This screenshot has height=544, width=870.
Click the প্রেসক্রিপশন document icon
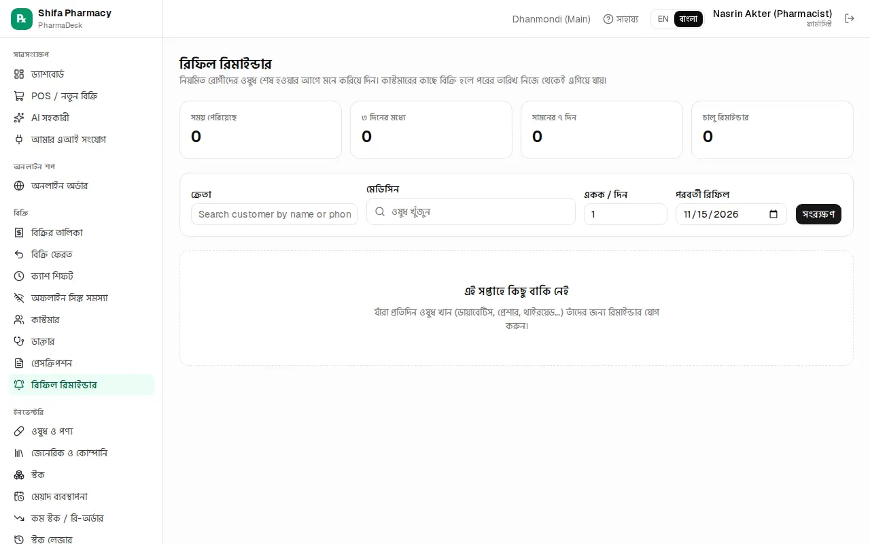click(x=19, y=363)
